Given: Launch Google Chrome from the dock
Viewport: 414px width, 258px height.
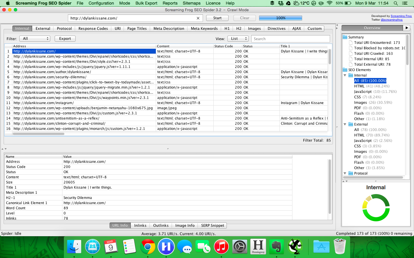Looking at the screenshot, I should point(148,246).
